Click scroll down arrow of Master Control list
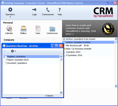The image size is (118, 106). 116,86
